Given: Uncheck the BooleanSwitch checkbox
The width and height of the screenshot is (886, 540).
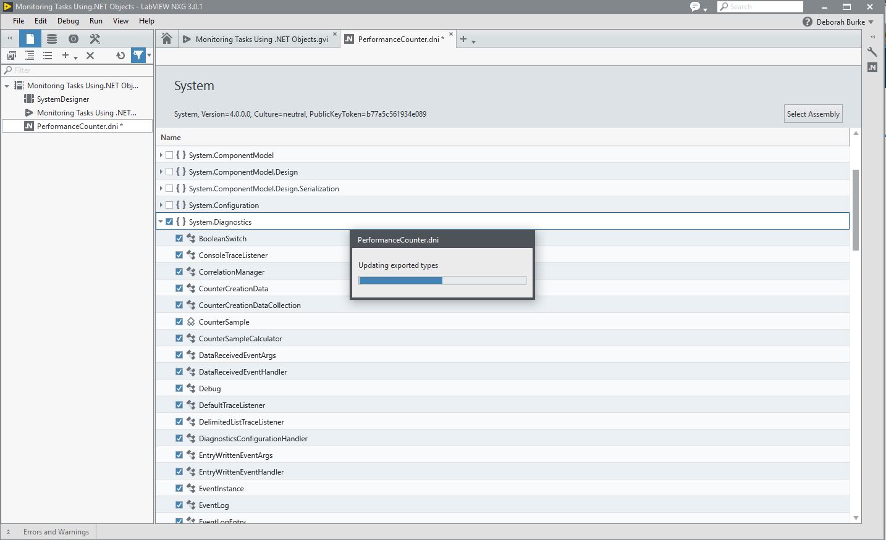Looking at the screenshot, I should point(179,238).
